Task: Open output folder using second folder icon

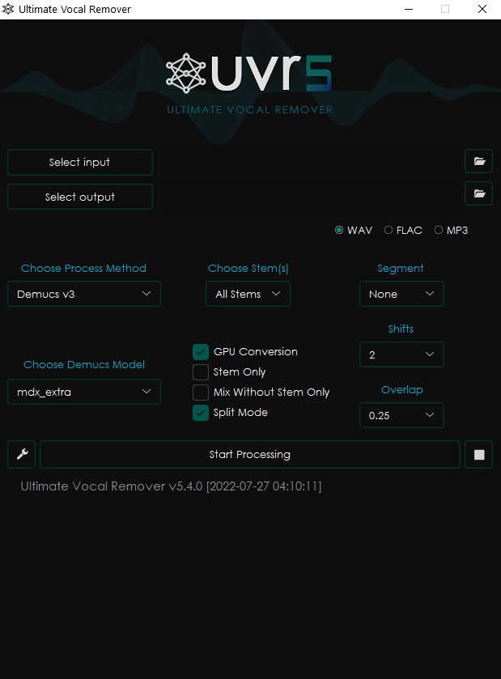Action: pyautogui.click(x=479, y=193)
